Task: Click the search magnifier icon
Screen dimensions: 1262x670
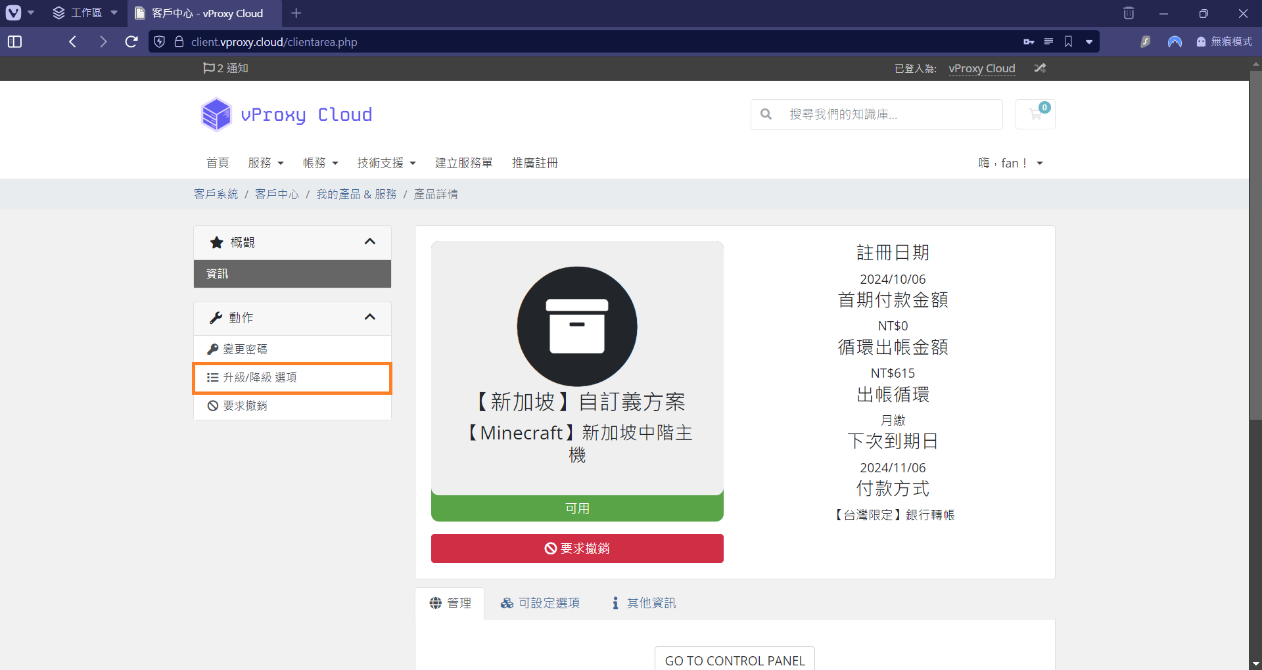Action: pos(766,114)
